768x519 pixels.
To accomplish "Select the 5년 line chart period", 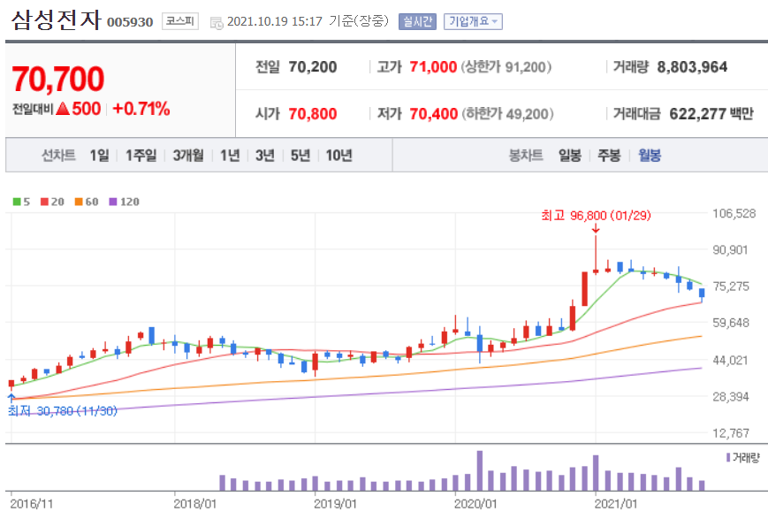I will point(300,156).
